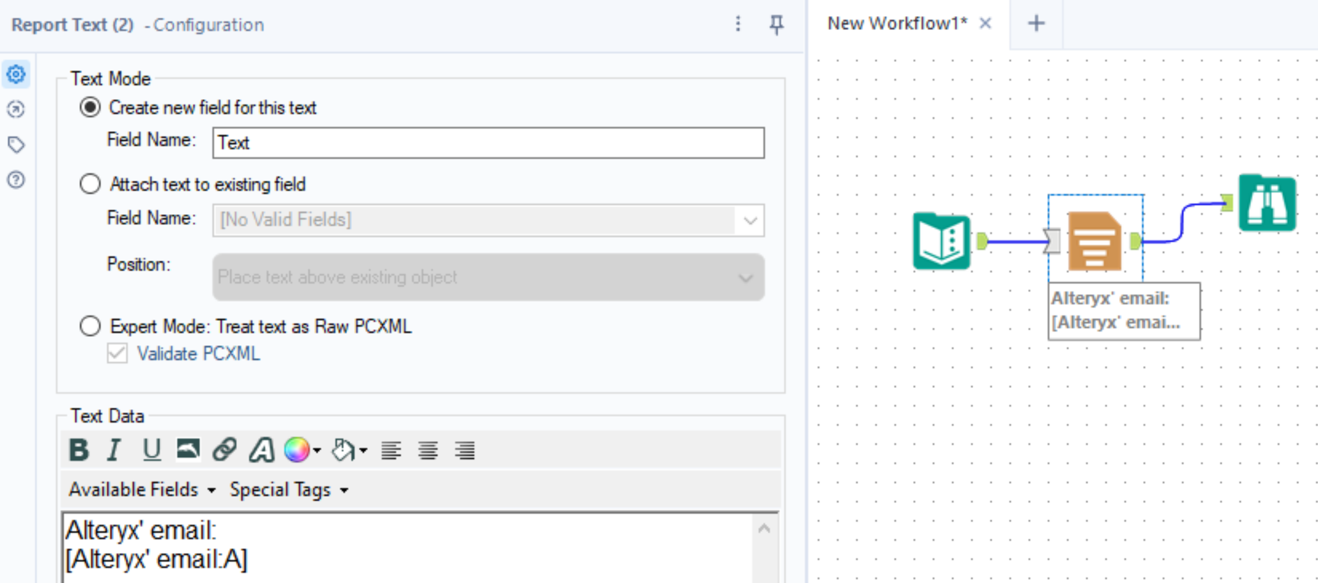
Task: Open the Configuration gear in the sidebar
Action: pyautogui.click(x=16, y=74)
